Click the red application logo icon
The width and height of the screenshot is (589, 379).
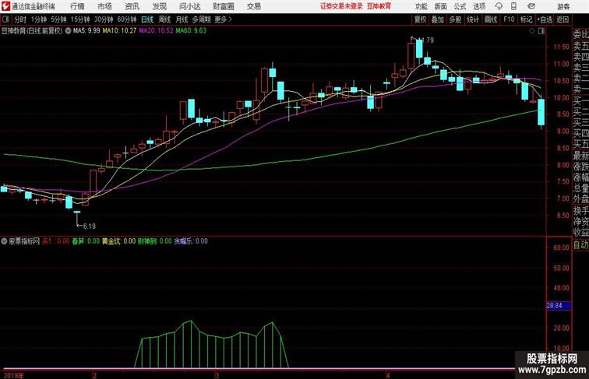pos(5,6)
